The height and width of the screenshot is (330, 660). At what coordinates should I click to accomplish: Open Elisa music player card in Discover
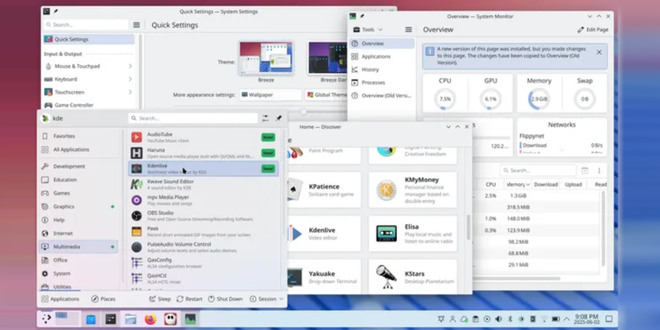(412, 234)
